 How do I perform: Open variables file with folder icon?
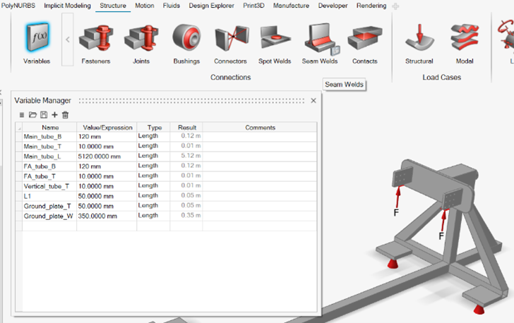pyautogui.click(x=32, y=115)
